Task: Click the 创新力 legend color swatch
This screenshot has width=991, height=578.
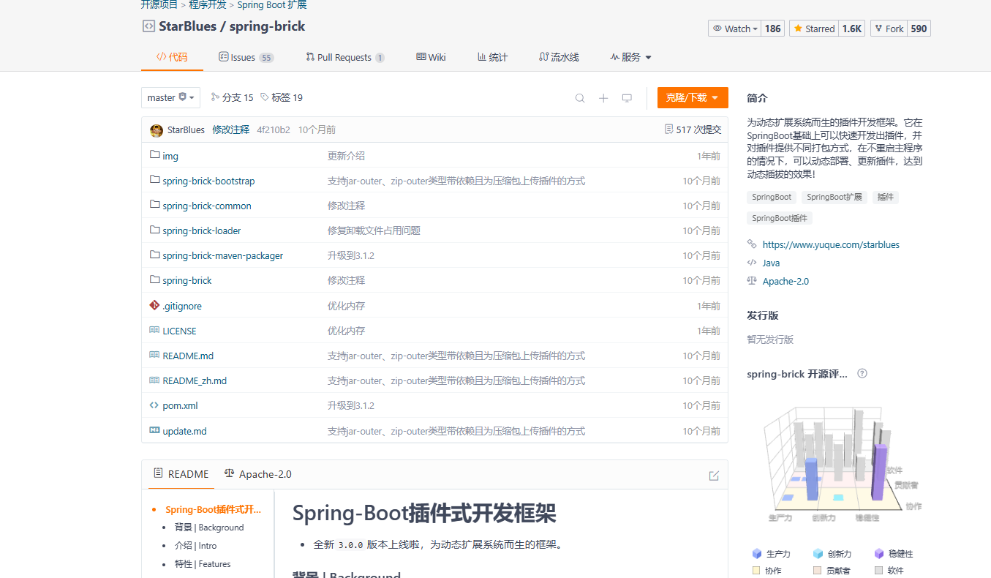Action: [x=818, y=554]
